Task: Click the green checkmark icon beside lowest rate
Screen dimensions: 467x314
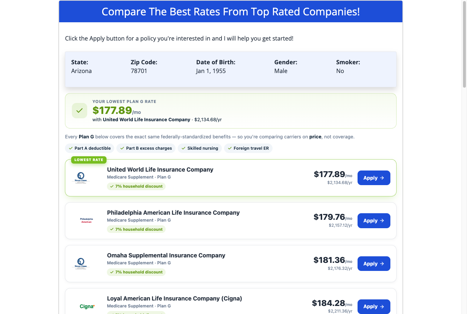Action: tap(80, 111)
